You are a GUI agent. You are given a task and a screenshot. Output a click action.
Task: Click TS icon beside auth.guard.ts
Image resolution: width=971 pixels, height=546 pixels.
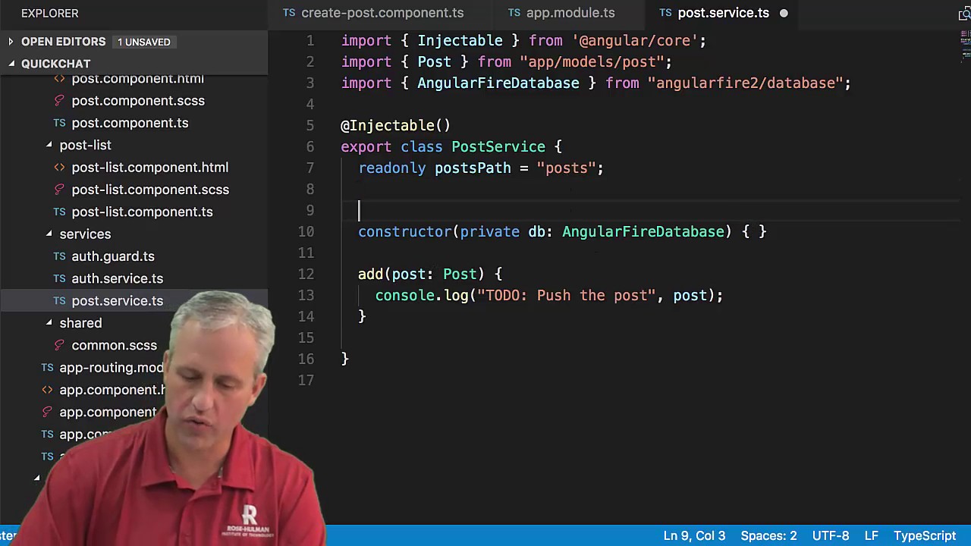[x=59, y=256]
